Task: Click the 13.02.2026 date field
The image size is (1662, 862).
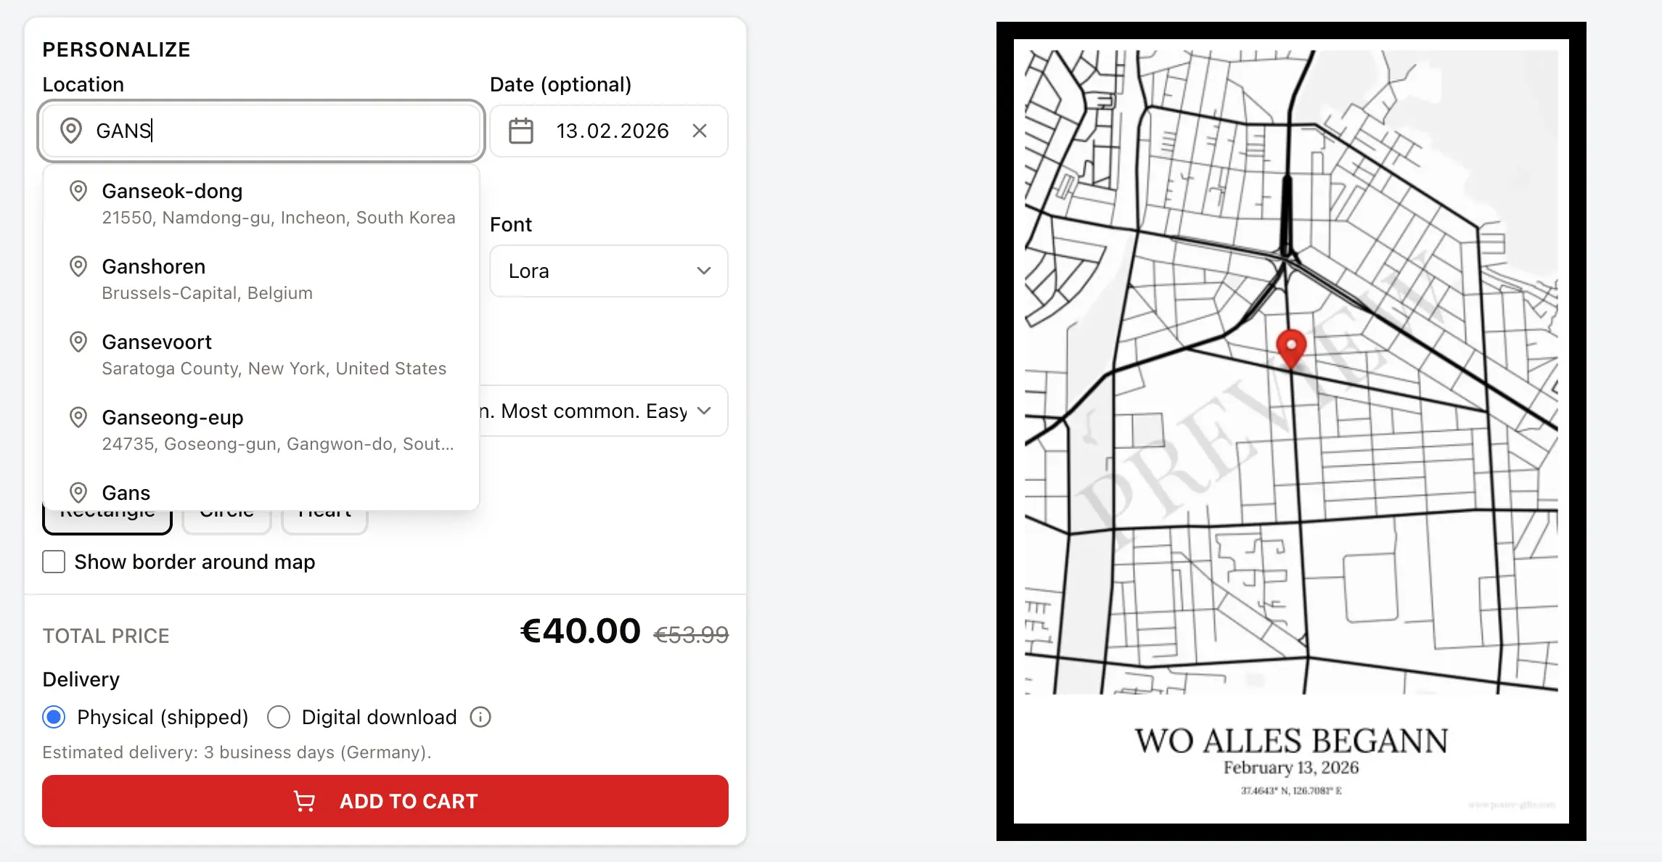Action: (612, 131)
